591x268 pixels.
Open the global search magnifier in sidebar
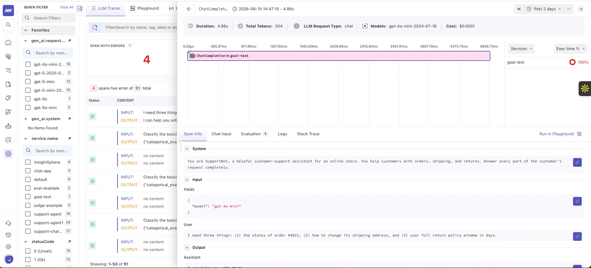point(8,25)
